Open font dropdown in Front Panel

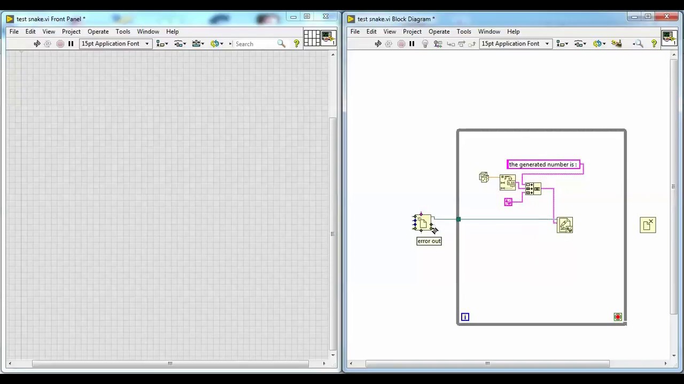pyautogui.click(x=115, y=44)
